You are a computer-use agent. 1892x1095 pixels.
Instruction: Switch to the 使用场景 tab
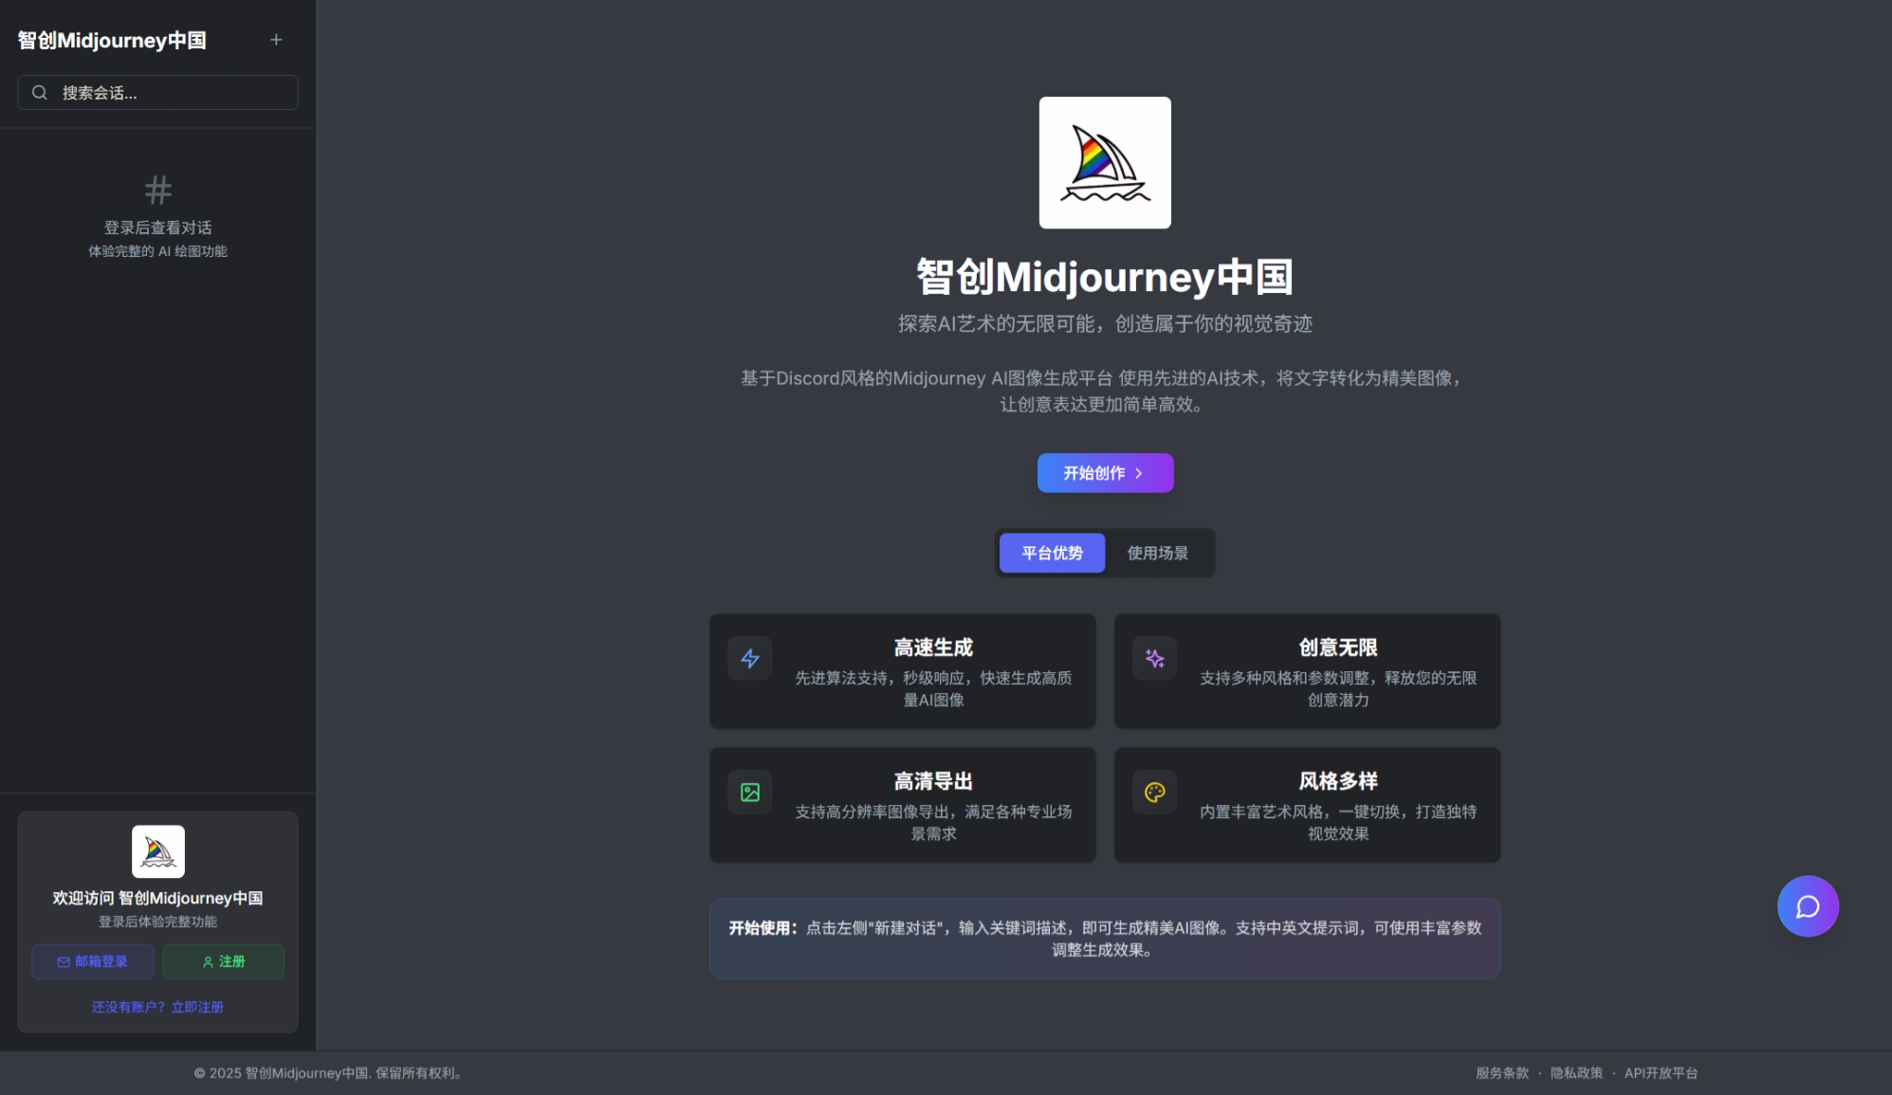[1156, 553]
